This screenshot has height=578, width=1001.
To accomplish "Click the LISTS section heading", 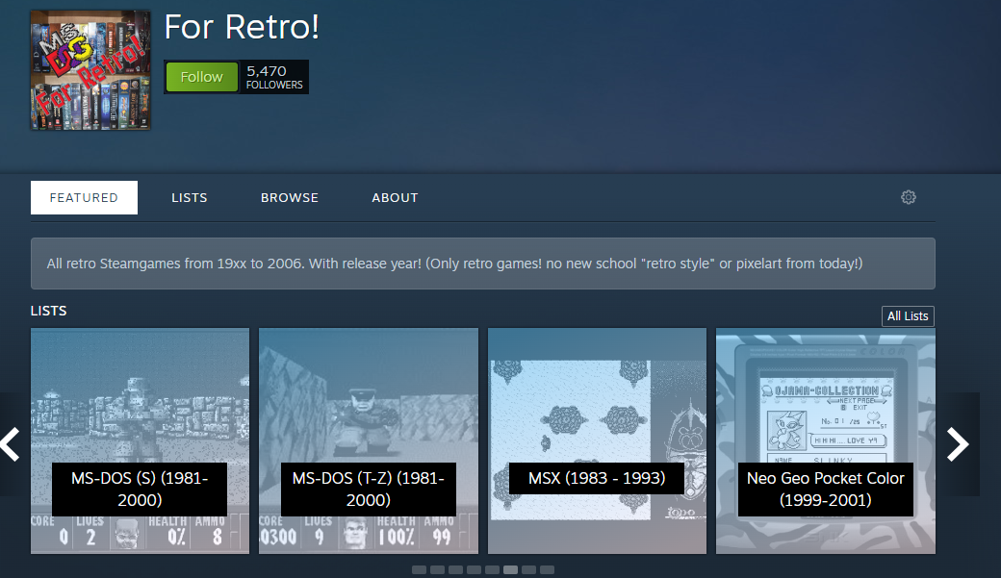I will pyautogui.click(x=48, y=311).
